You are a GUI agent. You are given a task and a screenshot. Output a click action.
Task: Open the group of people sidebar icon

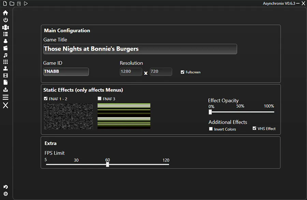[5, 27]
